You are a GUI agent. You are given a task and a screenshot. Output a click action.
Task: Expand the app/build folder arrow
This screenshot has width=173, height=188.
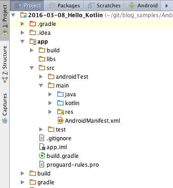(x=32, y=50)
